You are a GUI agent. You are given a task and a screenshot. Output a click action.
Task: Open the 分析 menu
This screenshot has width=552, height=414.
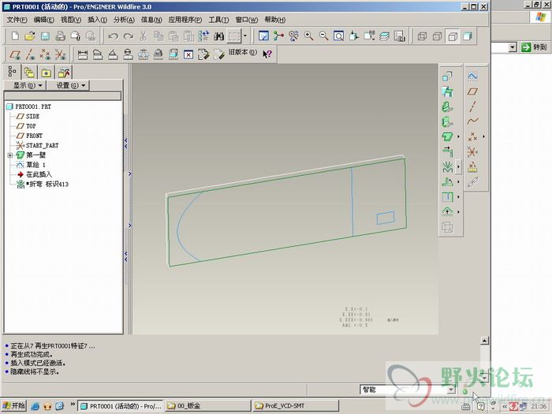[124, 20]
